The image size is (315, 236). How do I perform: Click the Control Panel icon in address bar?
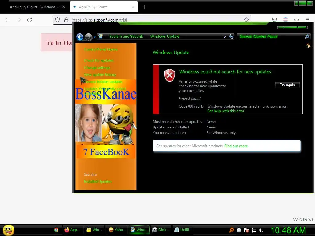[100, 36]
